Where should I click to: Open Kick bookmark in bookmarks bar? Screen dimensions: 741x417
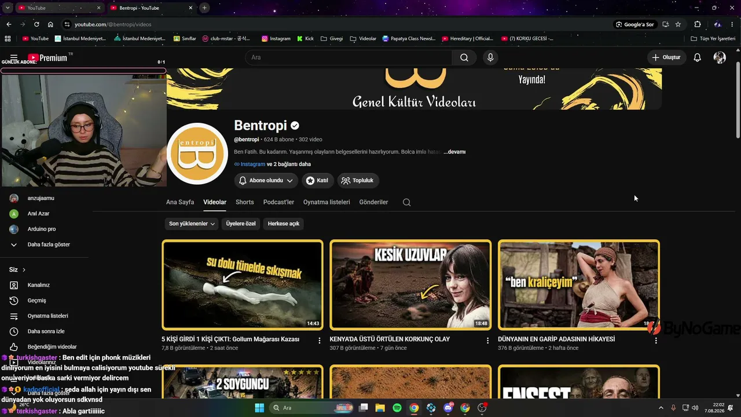305,39
